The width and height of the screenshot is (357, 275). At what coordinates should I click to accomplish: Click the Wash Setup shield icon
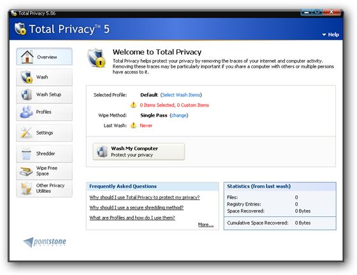point(27,94)
